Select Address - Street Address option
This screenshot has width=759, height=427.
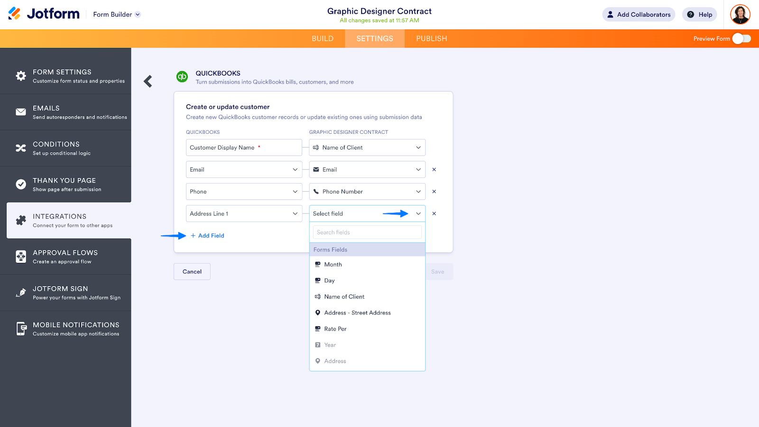(x=357, y=313)
